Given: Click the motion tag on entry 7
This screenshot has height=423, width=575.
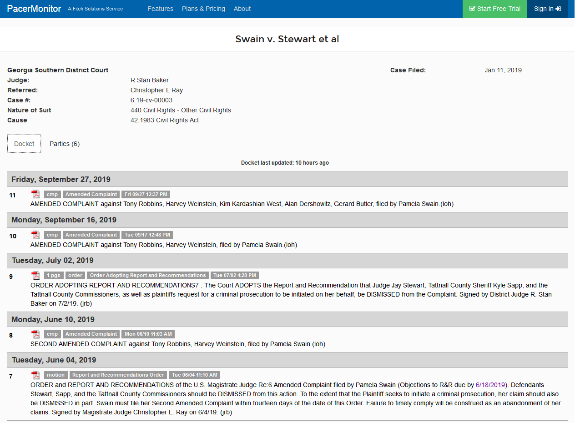Looking at the screenshot, I should pos(56,375).
